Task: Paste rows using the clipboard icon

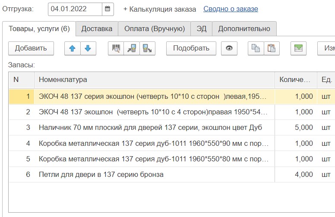Action: [272, 48]
